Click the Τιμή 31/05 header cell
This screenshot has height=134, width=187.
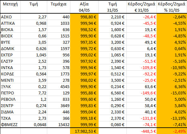coord(113,7)
